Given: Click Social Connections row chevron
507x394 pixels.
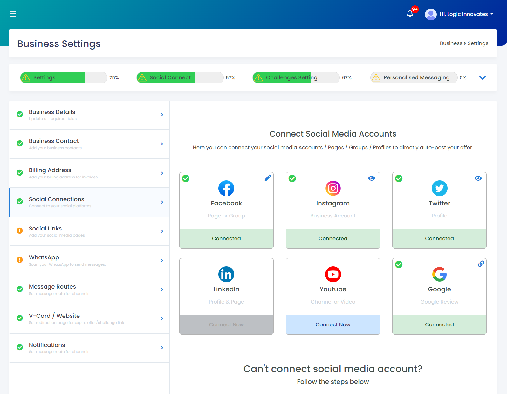Looking at the screenshot, I should coord(162,202).
